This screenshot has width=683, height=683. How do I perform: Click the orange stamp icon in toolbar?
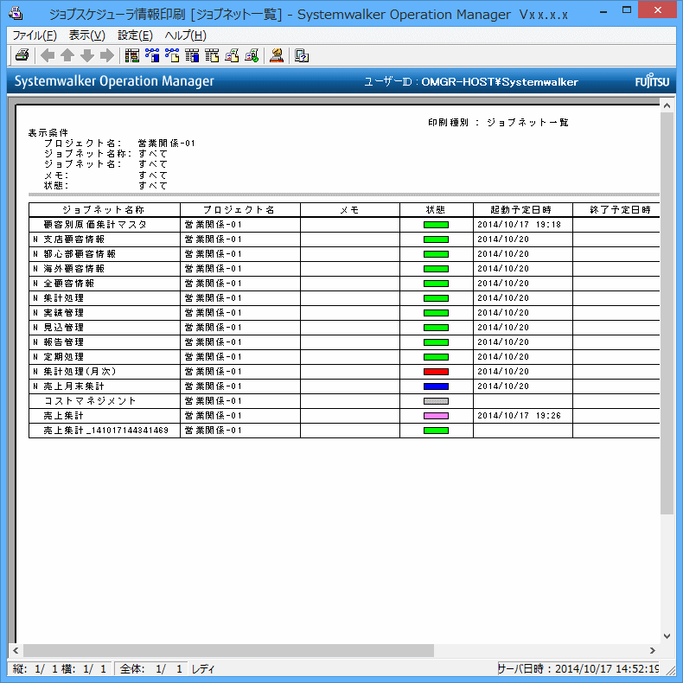[277, 55]
